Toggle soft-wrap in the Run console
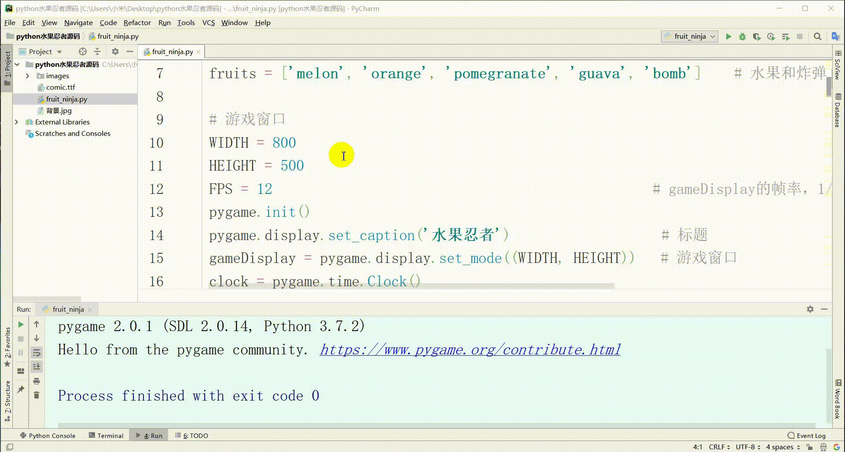This screenshot has width=845, height=452. (37, 353)
